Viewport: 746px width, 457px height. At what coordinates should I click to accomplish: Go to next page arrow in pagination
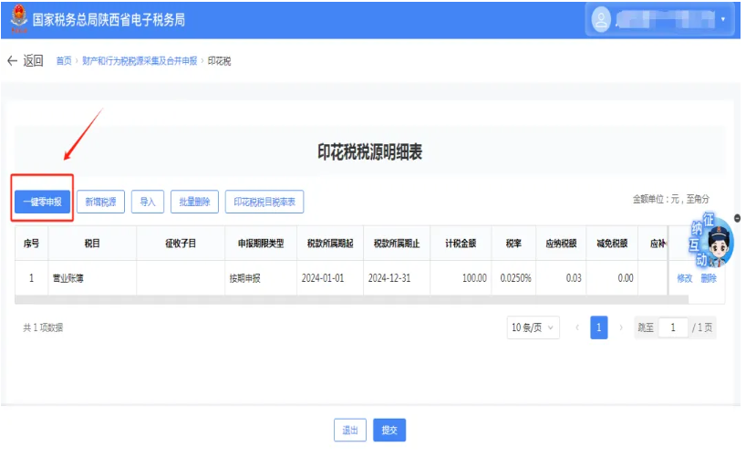click(621, 327)
